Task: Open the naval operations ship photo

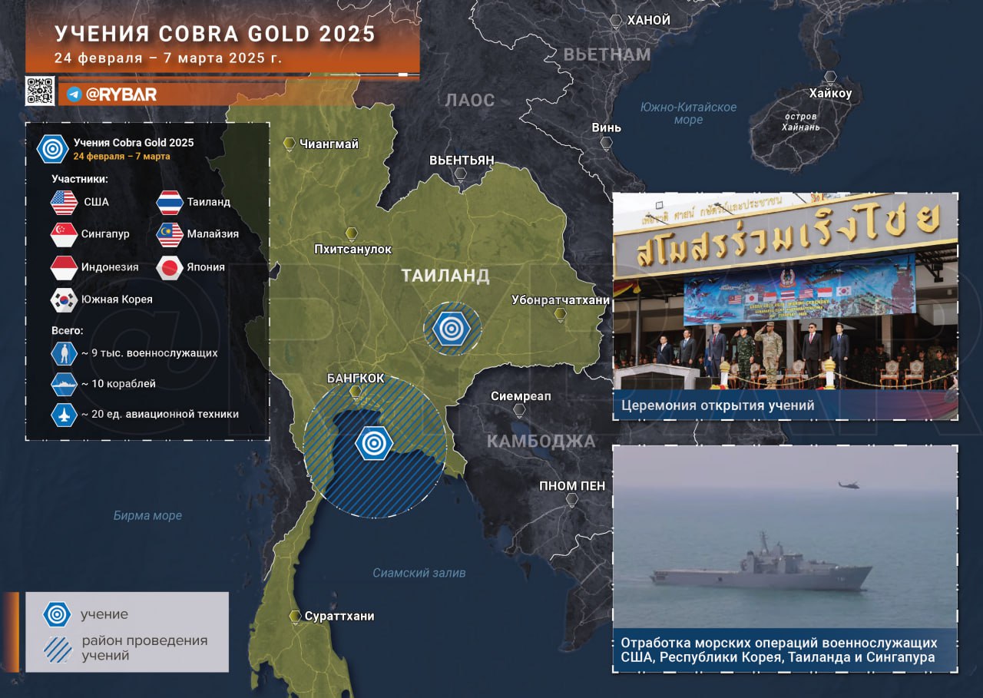Action: click(x=785, y=538)
